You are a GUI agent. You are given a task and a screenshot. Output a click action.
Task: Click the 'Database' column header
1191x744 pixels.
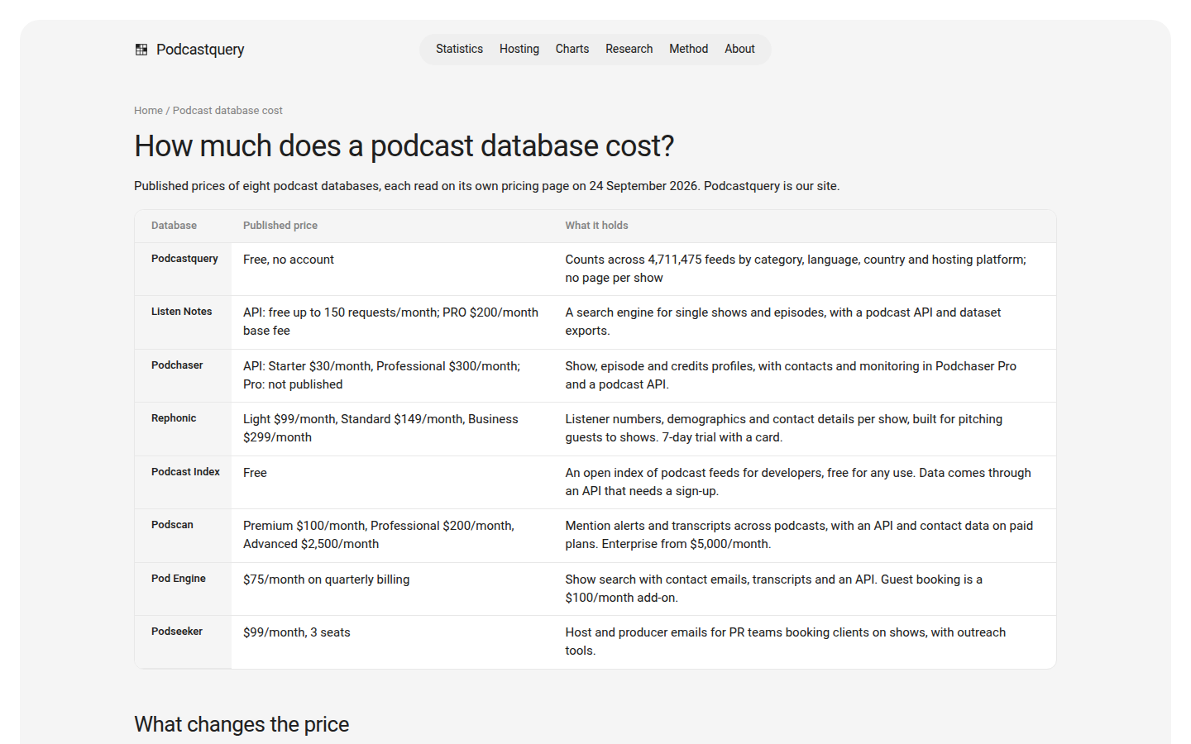(x=183, y=226)
